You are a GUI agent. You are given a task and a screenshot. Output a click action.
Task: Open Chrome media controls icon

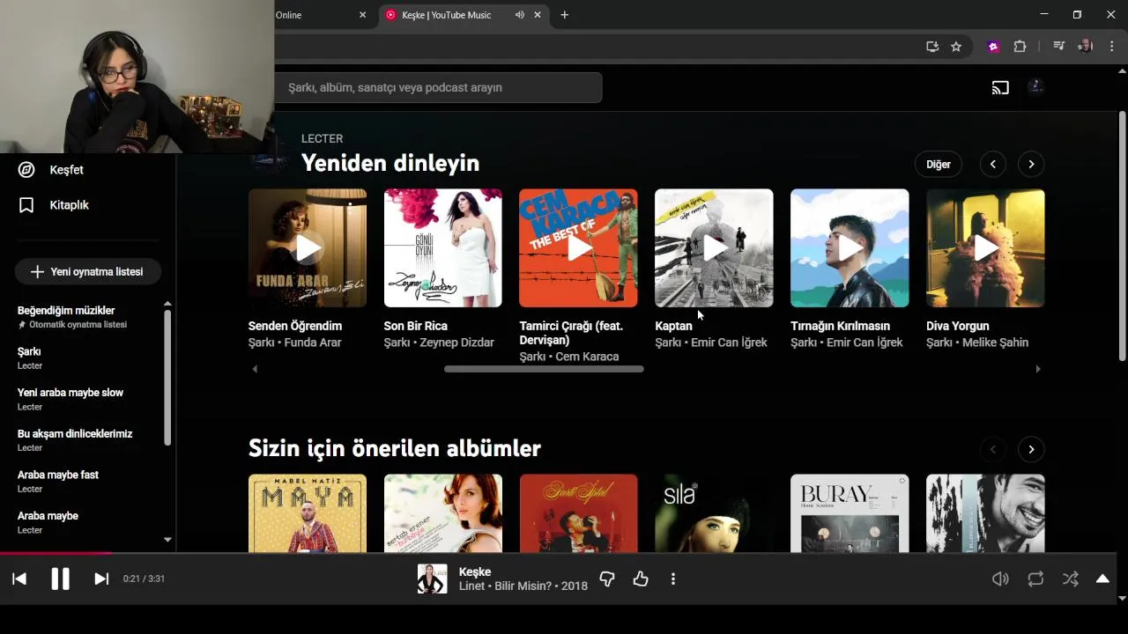tap(1059, 46)
